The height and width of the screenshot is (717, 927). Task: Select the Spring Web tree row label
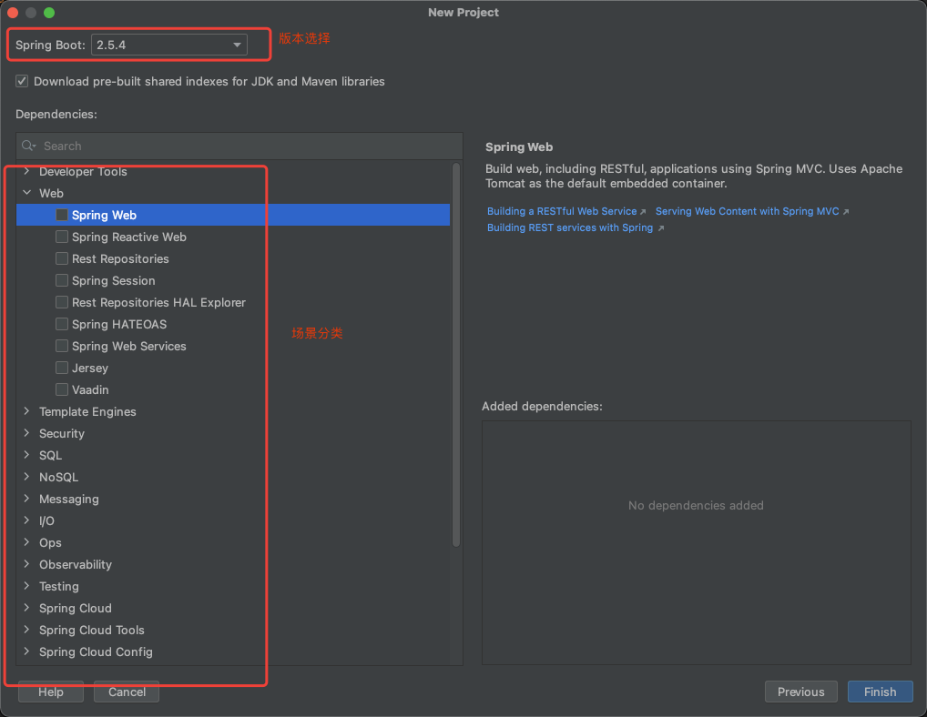(x=104, y=215)
